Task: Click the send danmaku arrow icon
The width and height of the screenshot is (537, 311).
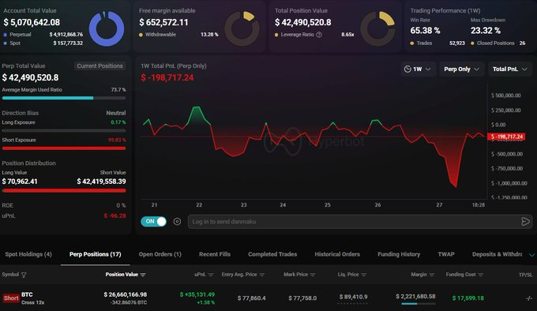Action: point(525,222)
